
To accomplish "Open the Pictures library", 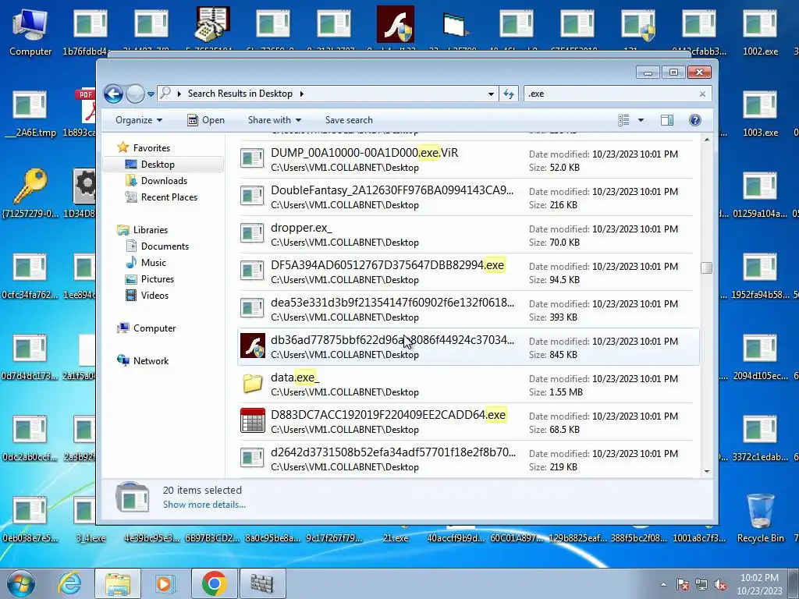I will tap(158, 279).
